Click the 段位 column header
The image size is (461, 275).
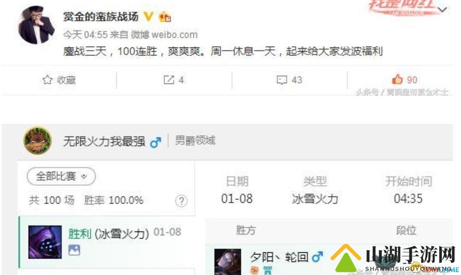click(x=406, y=230)
